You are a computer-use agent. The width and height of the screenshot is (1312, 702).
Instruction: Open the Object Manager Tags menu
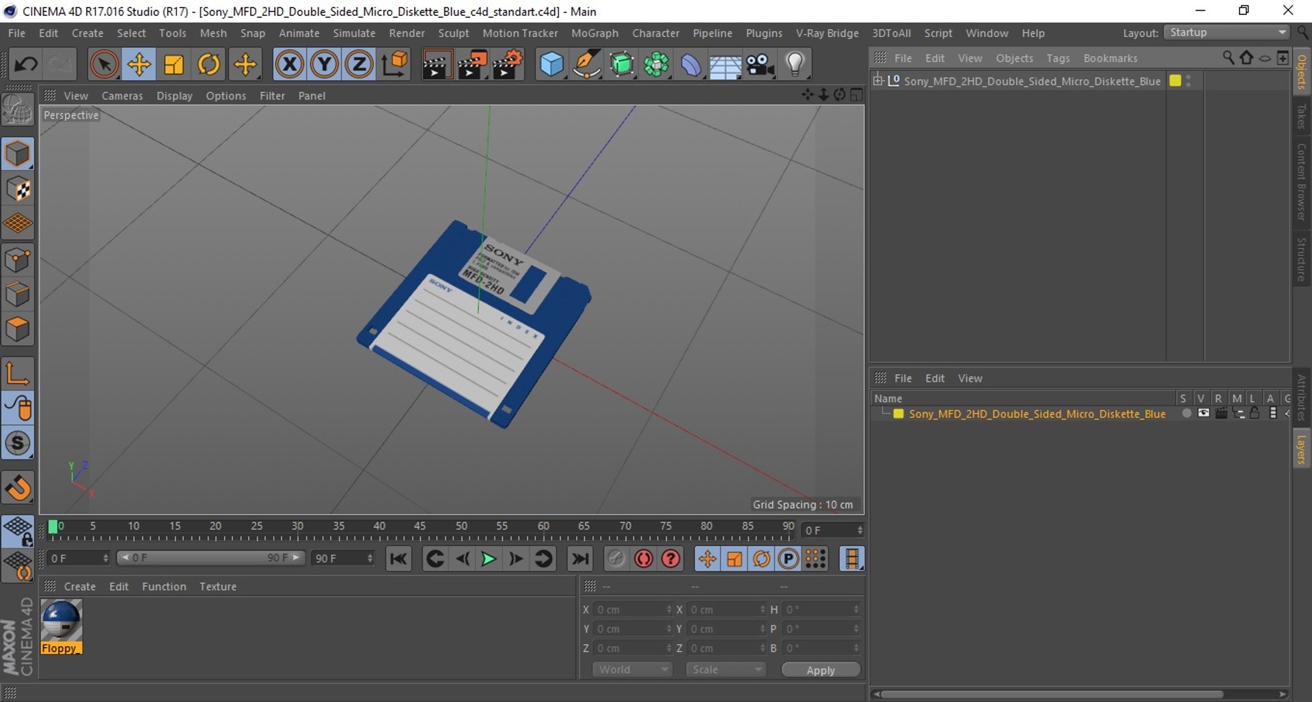click(1058, 58)
